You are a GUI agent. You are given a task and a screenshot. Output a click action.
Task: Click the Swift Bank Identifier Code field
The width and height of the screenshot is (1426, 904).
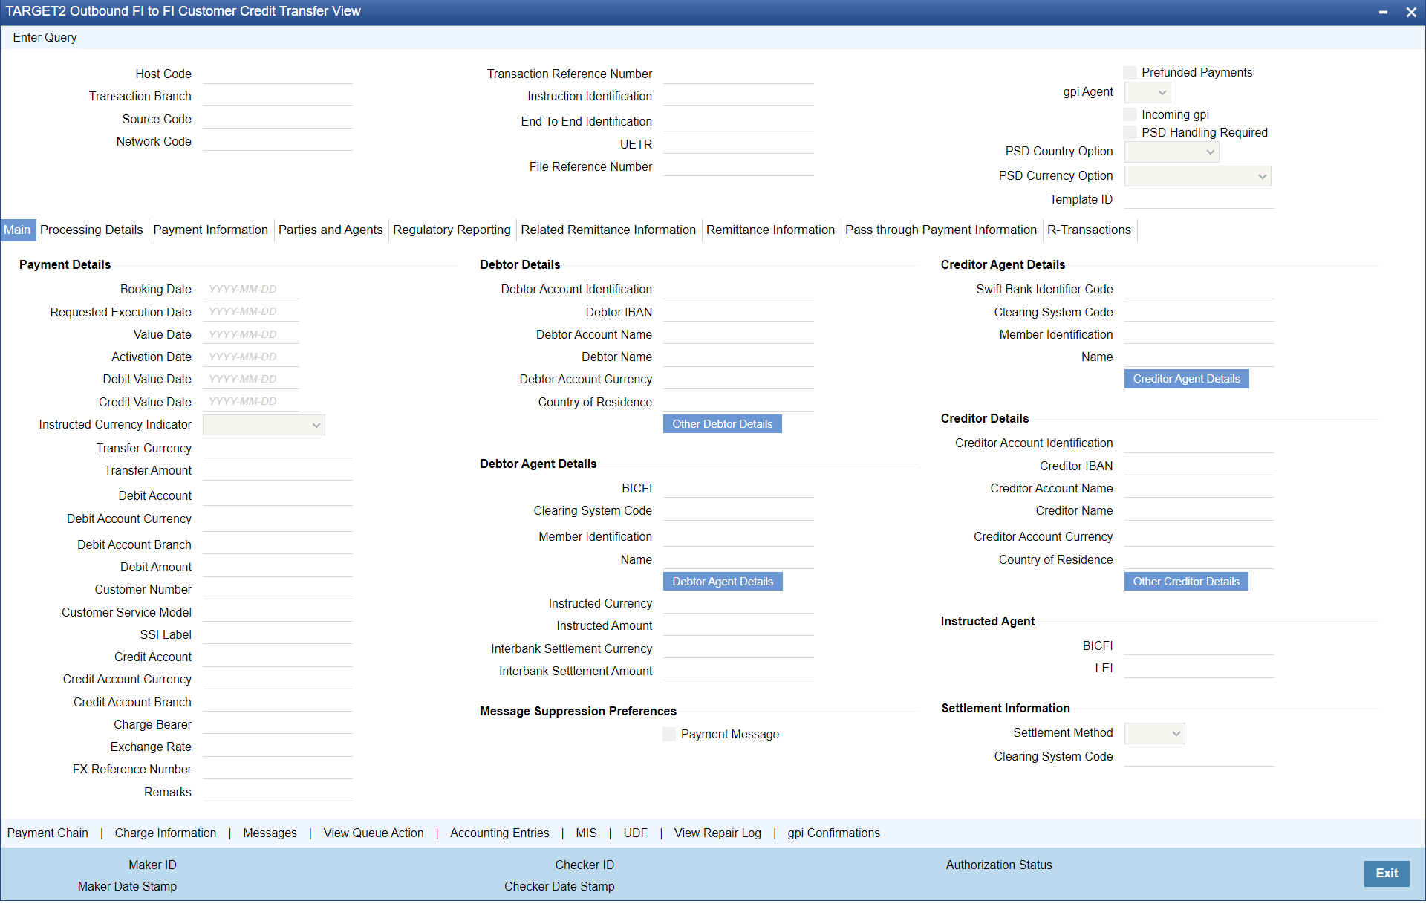click(1199, 290)
